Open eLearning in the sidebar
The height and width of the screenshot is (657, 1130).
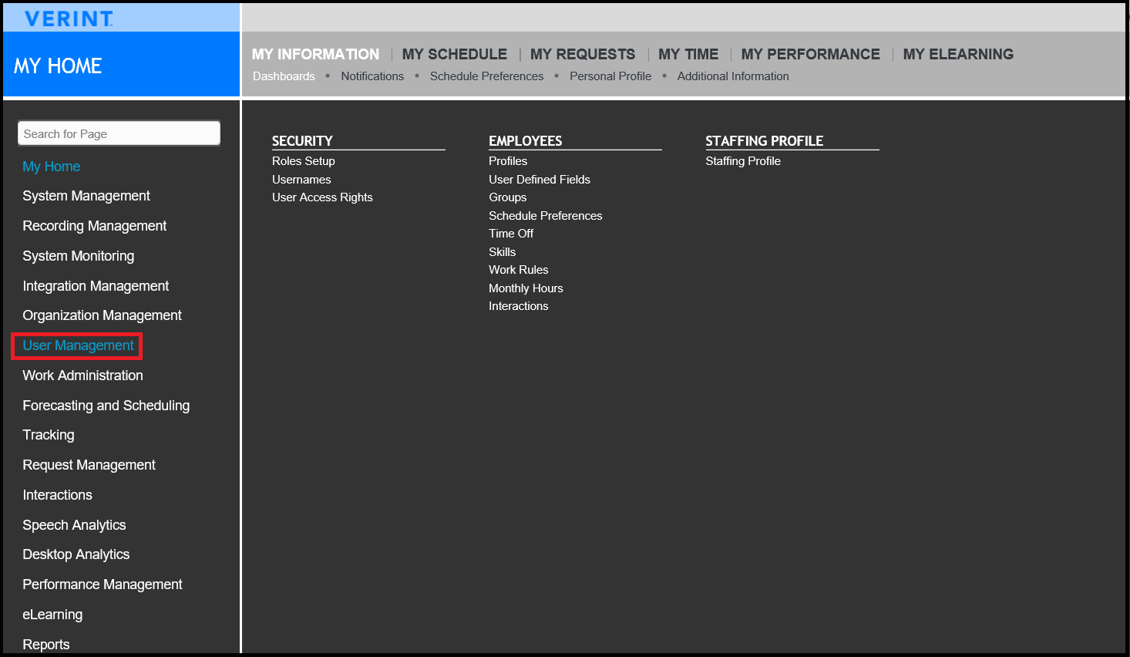[52, 615]
